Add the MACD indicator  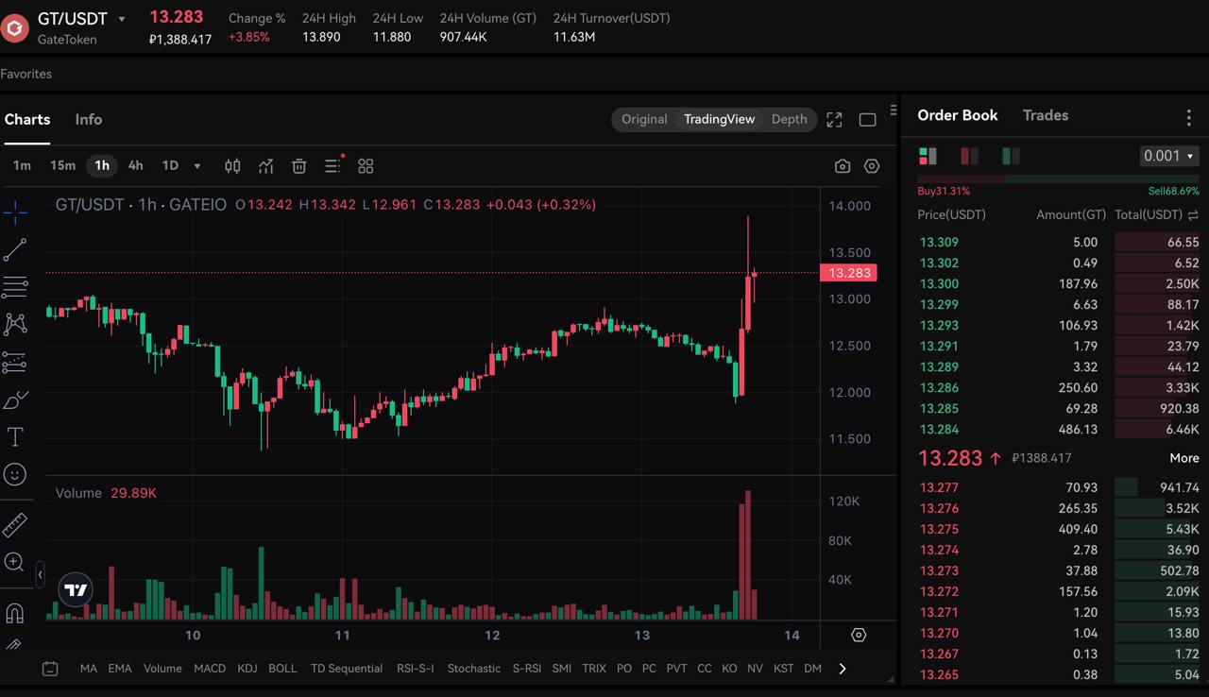pyautogui.click(x=210, y=668)
